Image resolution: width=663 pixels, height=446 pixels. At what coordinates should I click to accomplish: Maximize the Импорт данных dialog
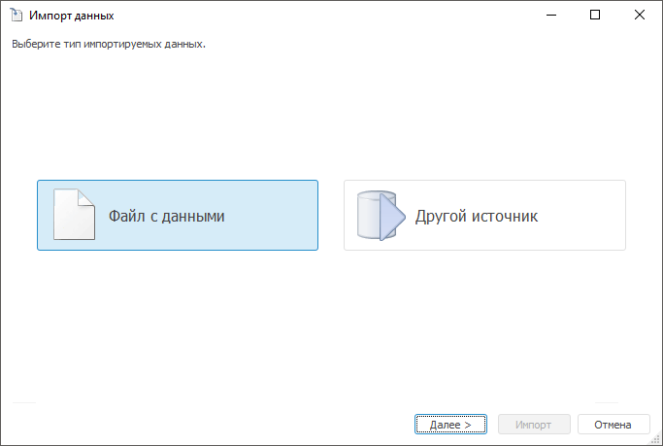(x=595, y=16)
